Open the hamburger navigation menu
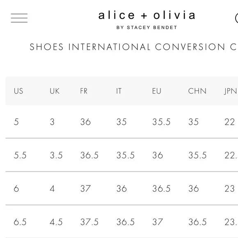238x238 pixels. (19, 18)
